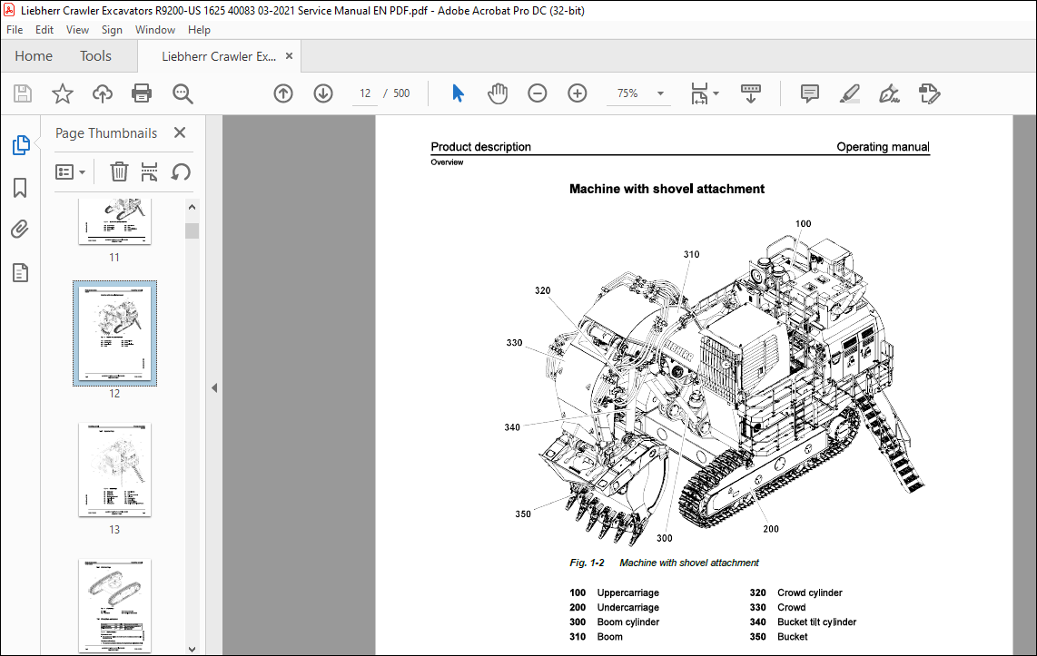Open the Bookmarks pane

tap(21, 188)
